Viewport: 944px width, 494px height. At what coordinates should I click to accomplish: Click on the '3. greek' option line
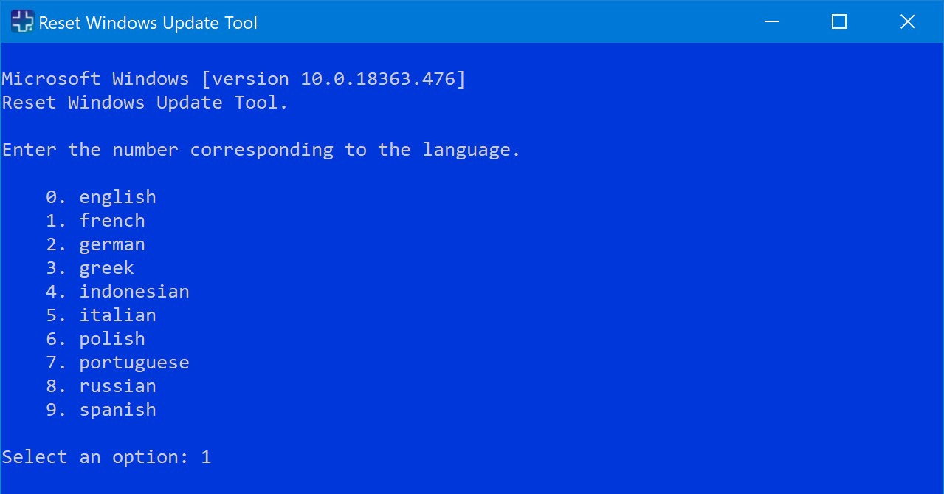[x=90, y=268]
